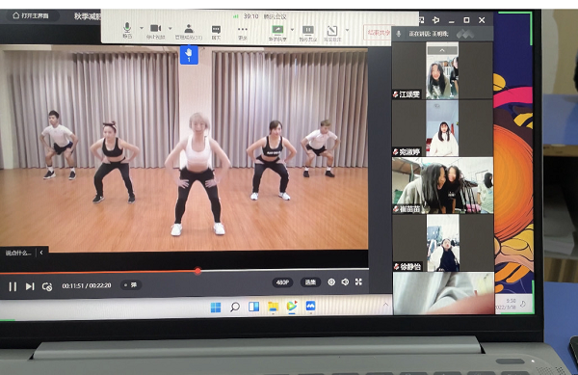
Task: Toggle video player mute speaker icon
Action: click(x=345, y=282)
